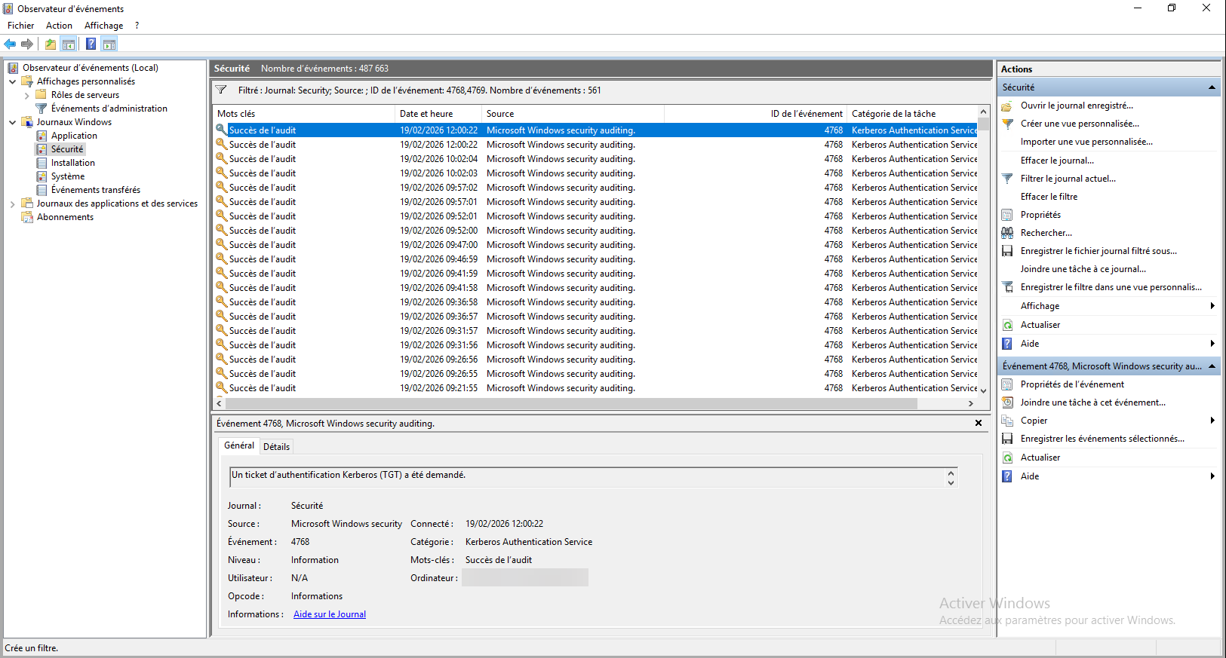Open the Événements transférés log
The height and width of the screenshot is (658, 1226).
(x=96, y=190)
